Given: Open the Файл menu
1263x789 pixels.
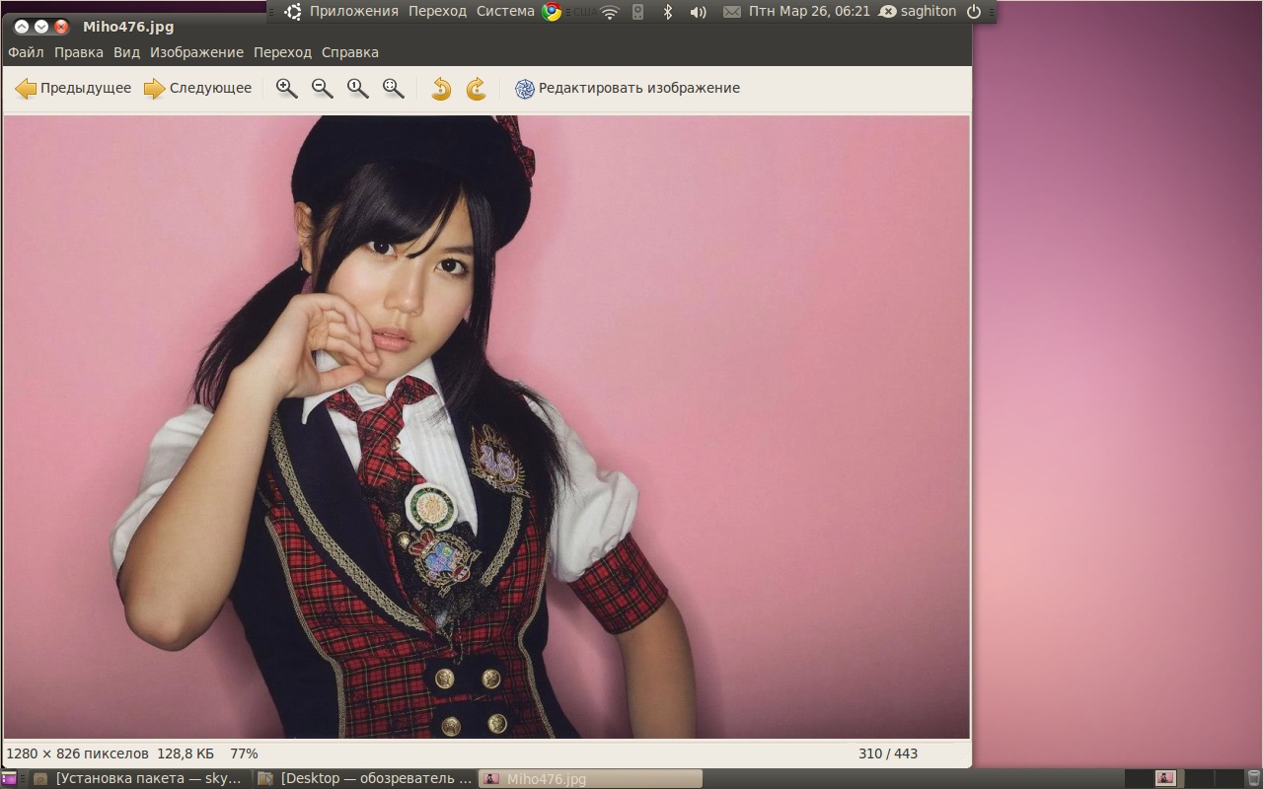Looking at the screenshot, I should tap(26, 52).
